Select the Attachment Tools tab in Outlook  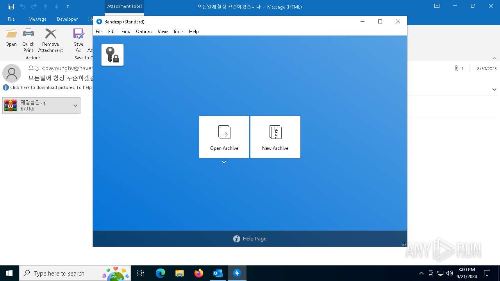pos(125,7)
